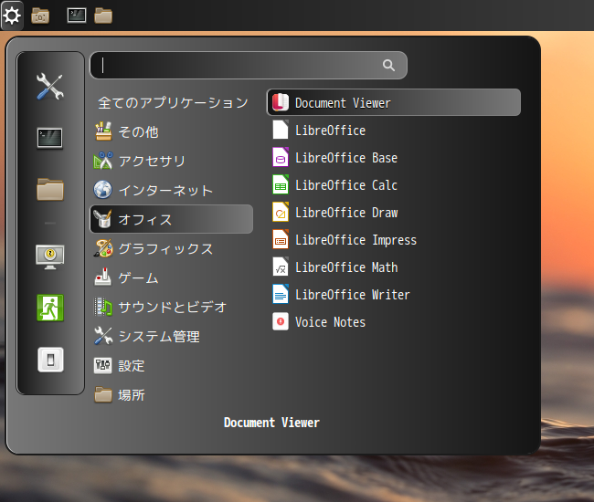Open the folder favorite in menu sidebar
Screen dimensions: 594x502
[x=50, y=189]
